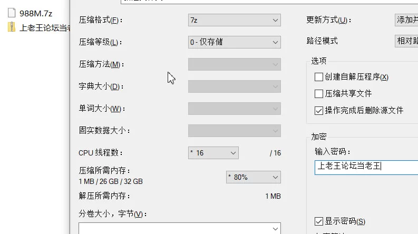Screen dimensions: 418x234
Task: Uncheck 操作完成后删除源文件 checkbox
Action: tap(319, 111)
